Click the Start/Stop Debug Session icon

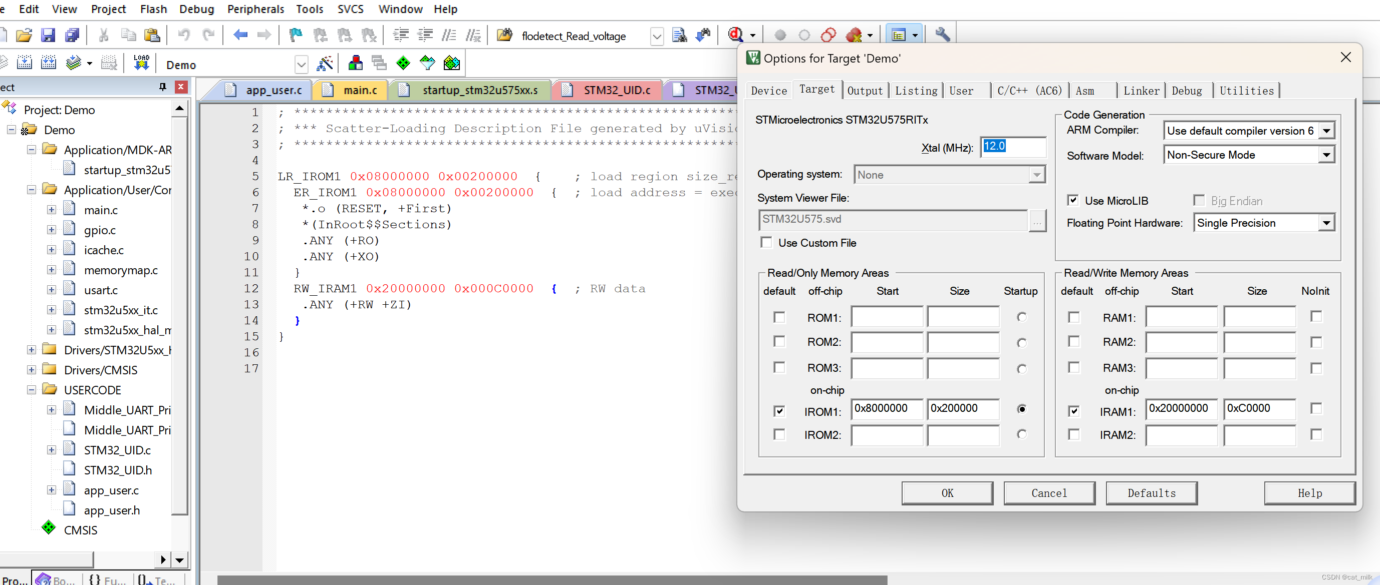[x=735, y=36]
